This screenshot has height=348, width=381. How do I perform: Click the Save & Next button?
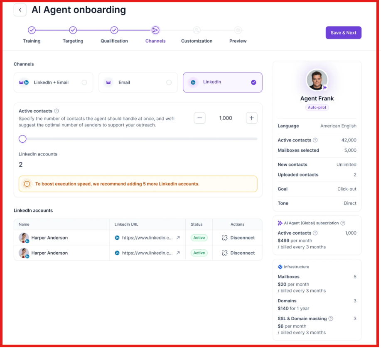343,32
